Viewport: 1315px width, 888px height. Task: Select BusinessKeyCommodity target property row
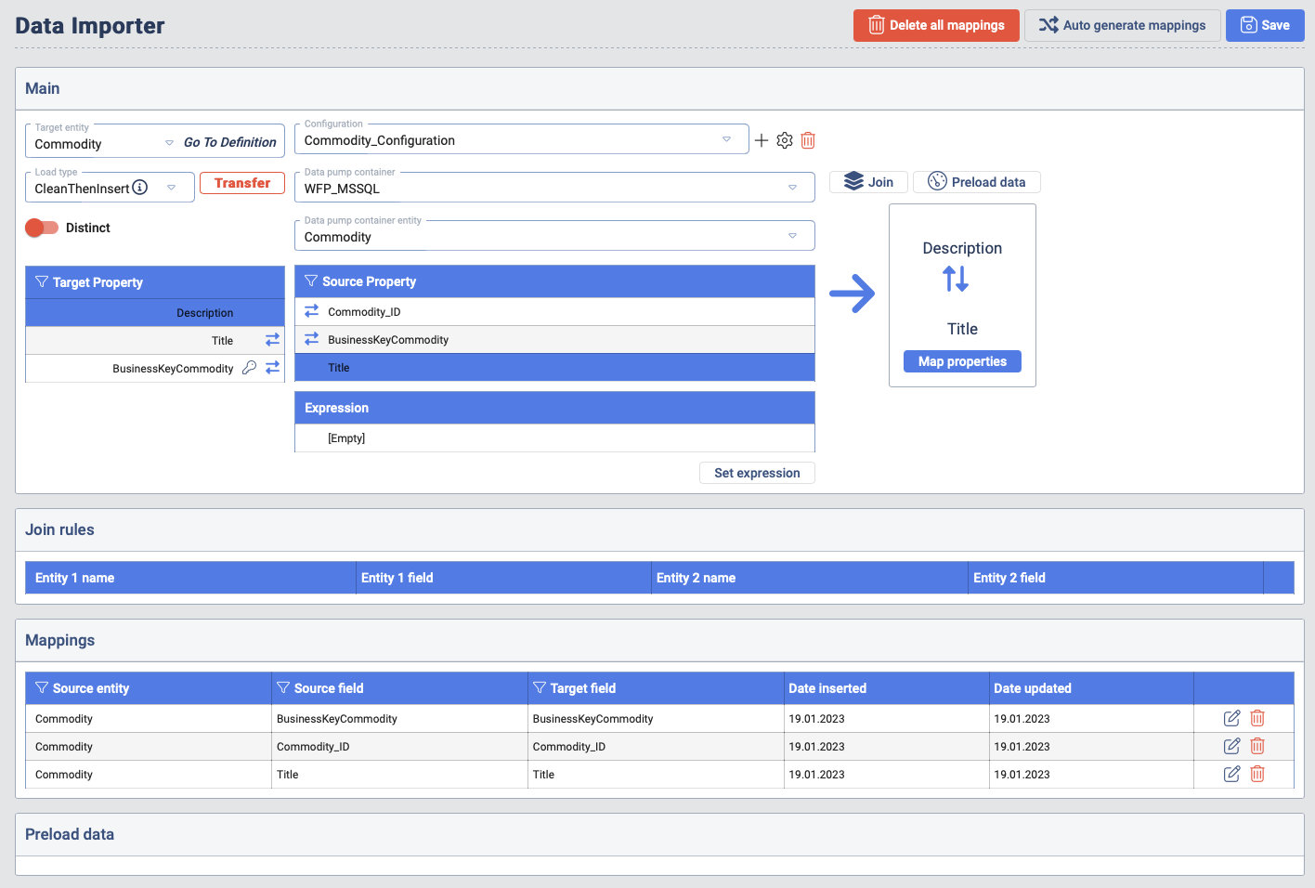tap(155, 369)
